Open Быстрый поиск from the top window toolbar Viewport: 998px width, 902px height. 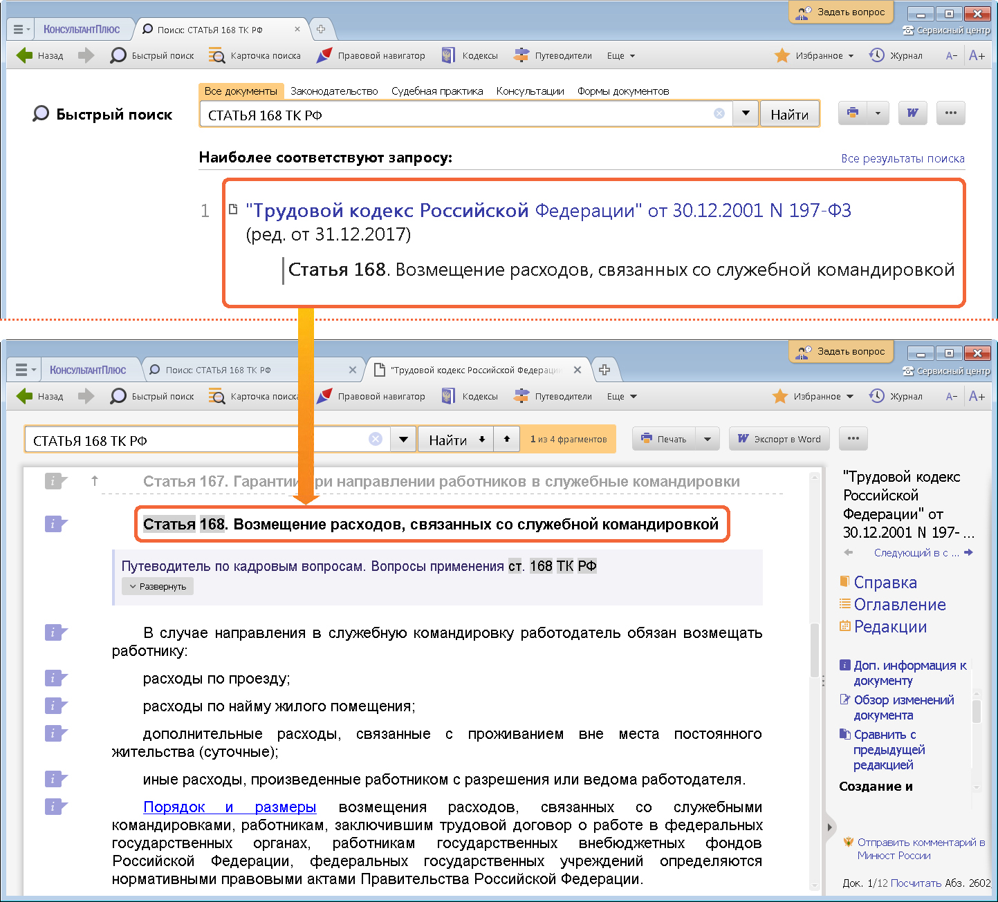[x=152, y=55]
